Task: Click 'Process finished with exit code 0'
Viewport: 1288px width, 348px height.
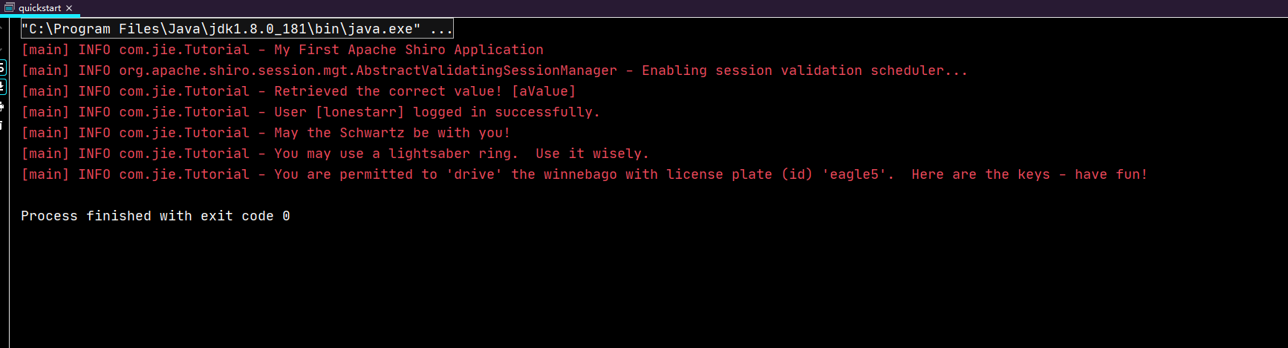Action: 155,216
